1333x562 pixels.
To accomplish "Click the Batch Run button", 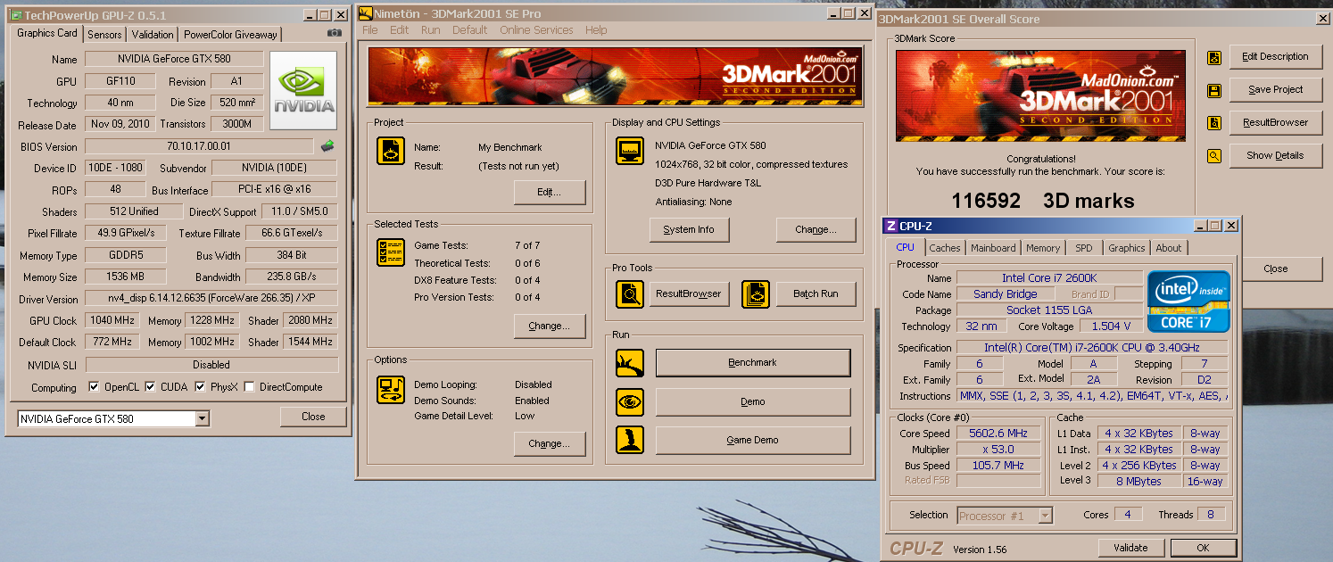I will click(x=816, y=293).
